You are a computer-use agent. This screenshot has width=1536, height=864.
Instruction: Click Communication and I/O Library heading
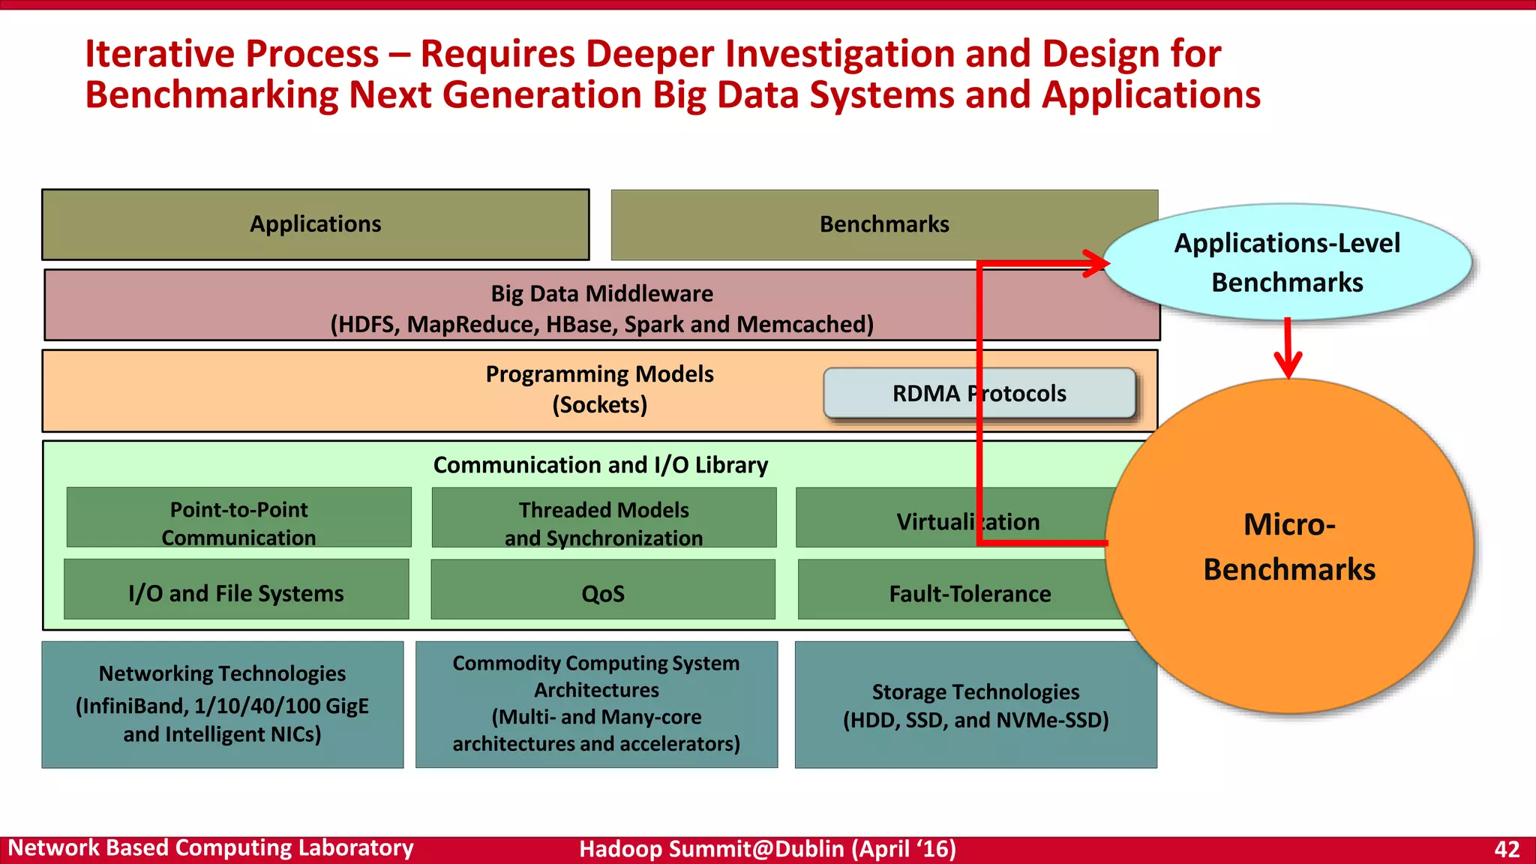[x=600, y=465]
